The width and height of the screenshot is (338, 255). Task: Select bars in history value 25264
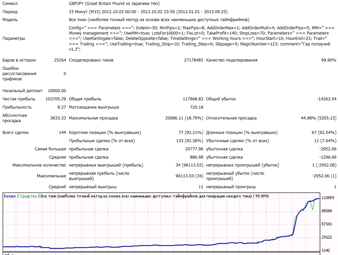pos(60,60)
